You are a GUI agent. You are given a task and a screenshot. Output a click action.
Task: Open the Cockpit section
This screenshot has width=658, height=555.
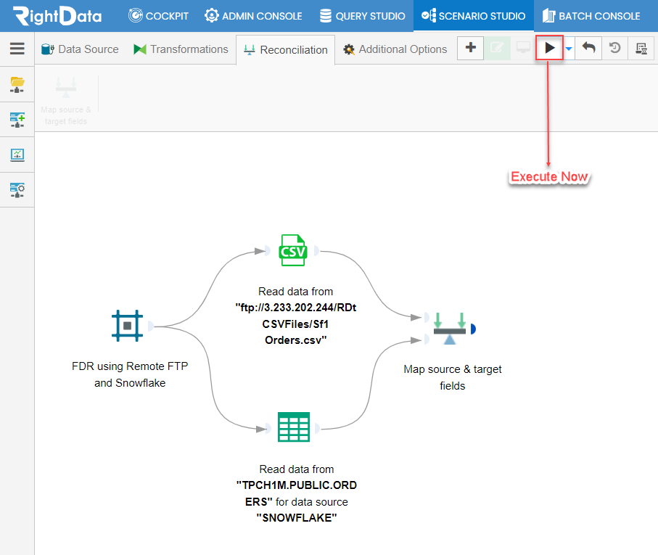tap(158, 16)
